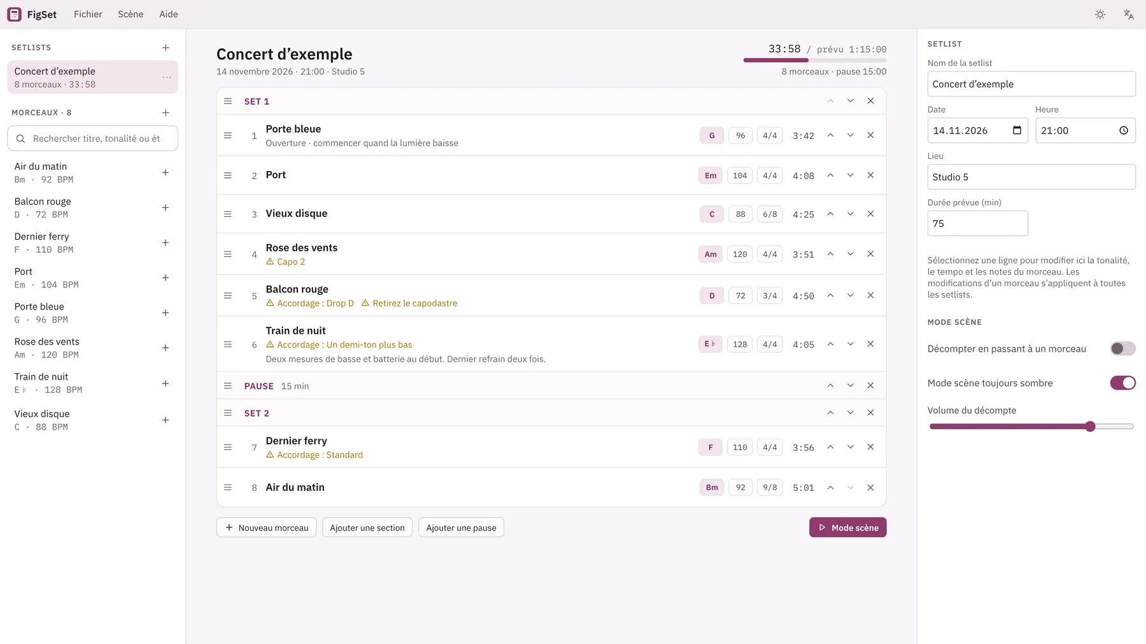Add Air du matin to the setlist
The image size is (1146, 644).
pyautogui.click(x=166, y=172)
